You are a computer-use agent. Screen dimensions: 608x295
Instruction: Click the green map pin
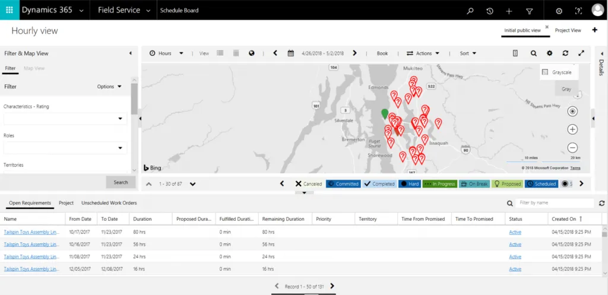click(385, 113)
